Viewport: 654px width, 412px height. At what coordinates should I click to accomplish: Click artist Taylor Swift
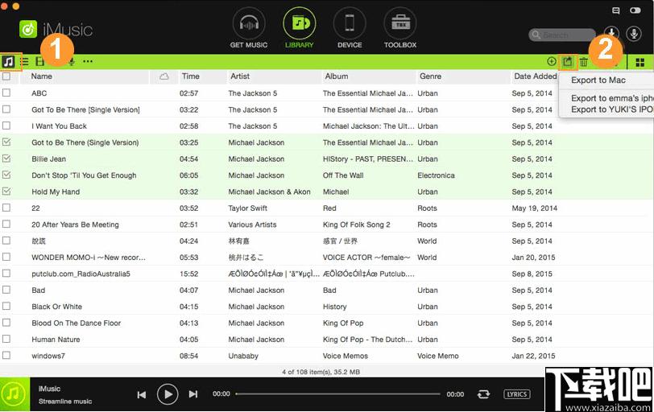click(248, 208)
